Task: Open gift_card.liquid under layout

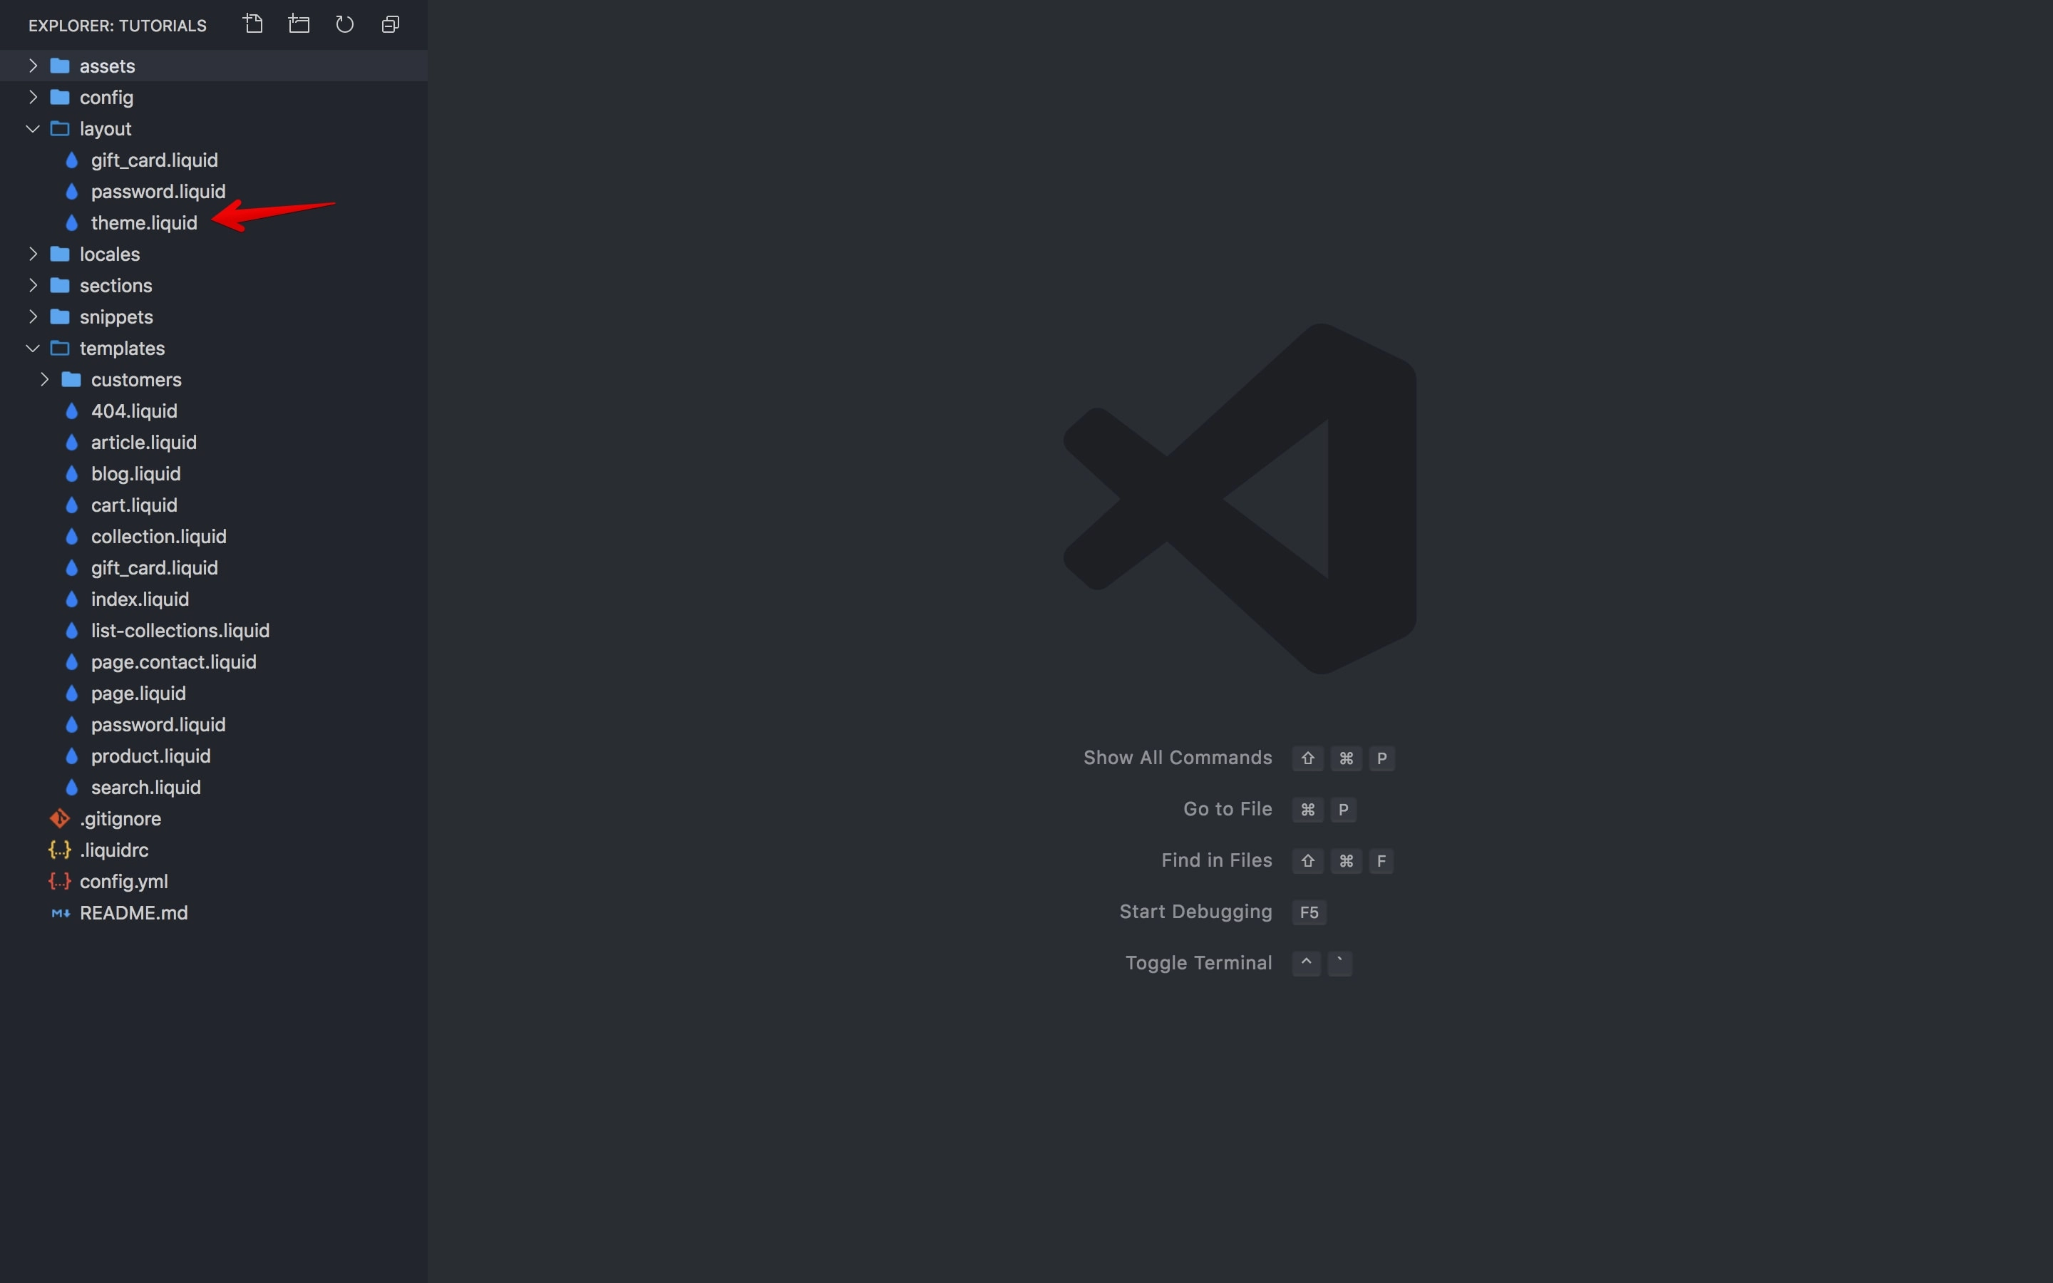Action: [x=155, y=160]
